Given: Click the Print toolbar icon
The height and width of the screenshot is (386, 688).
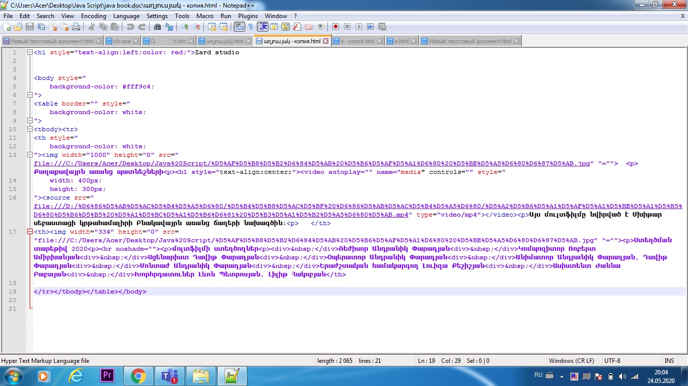Looking at the screenshot, I should pyautogui.click(x=76, y=27).
